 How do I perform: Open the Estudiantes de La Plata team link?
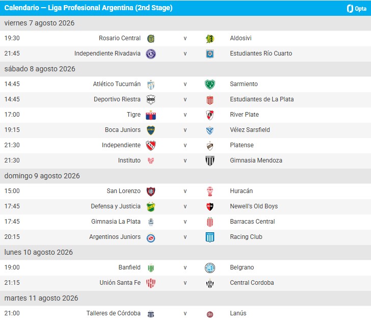coord(262,99)
